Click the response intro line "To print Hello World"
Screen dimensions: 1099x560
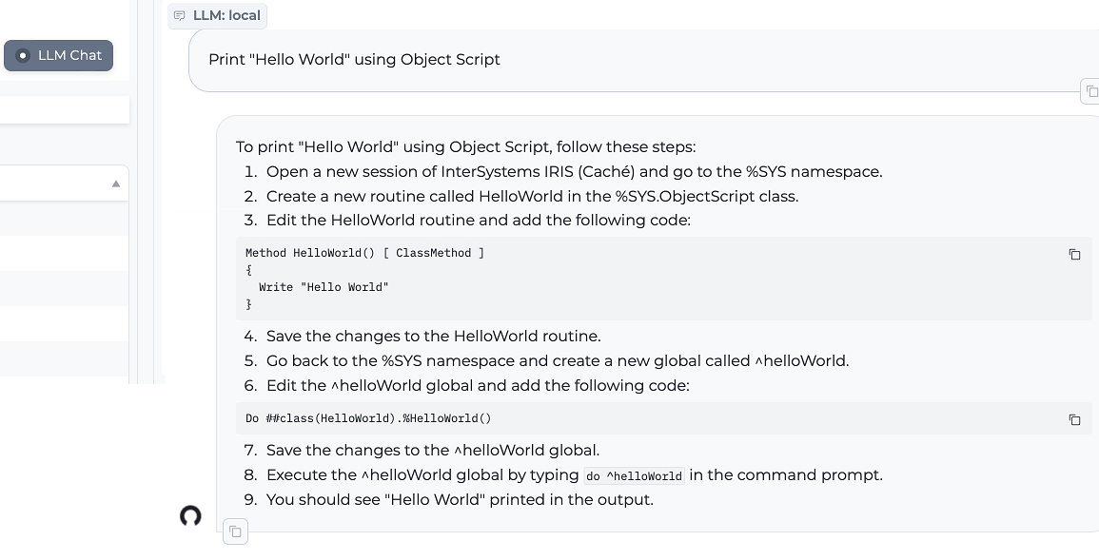(x=465, y=147)
